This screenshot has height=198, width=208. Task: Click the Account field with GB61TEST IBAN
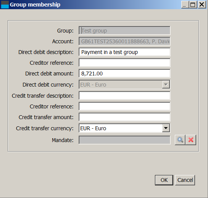point(124,41)
